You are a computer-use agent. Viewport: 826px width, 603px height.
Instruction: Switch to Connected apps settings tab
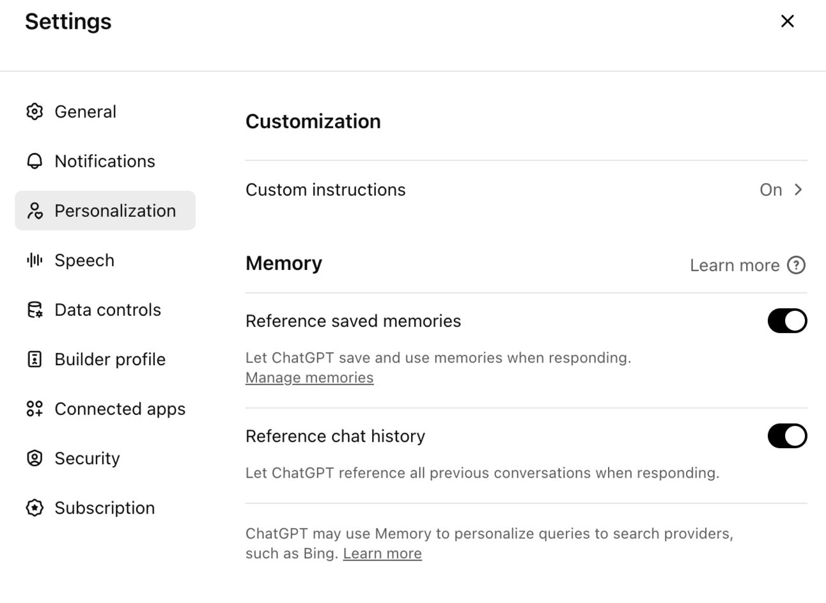pyautogui.click(x=120, y=409)
